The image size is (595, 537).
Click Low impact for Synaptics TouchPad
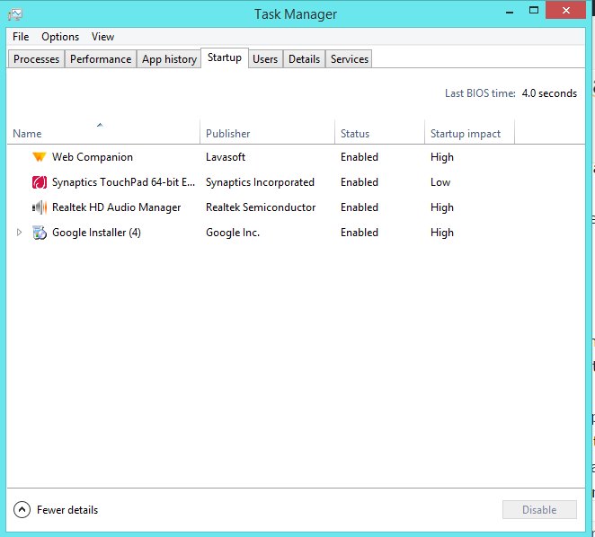(x=440, y=182)
